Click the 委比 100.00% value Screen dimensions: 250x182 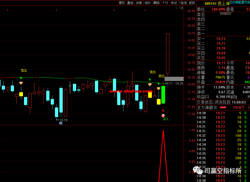click(218, 9)
